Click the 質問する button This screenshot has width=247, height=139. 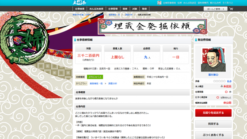[x=213, y=124]
